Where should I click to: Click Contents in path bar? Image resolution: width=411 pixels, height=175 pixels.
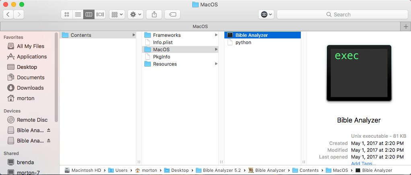point(306,170)
